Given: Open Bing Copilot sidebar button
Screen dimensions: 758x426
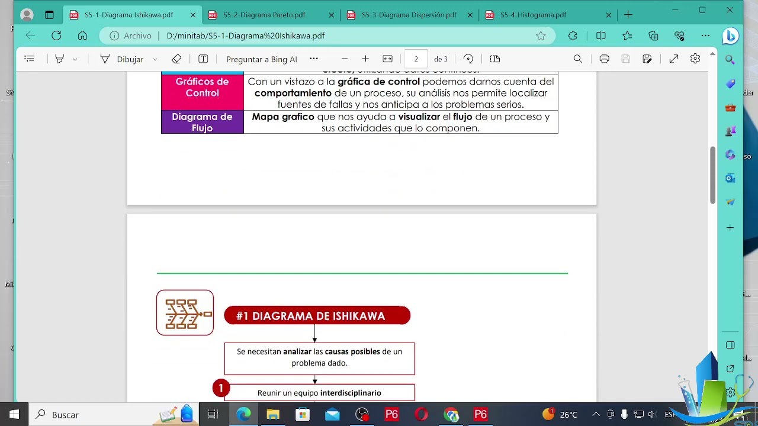Looking at the screenshot, I should point(730,36).
